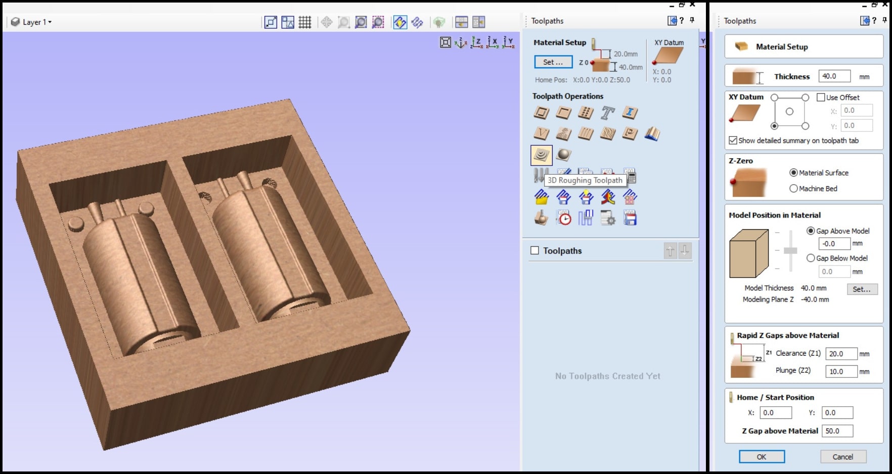The image size is (892, 474).
Task: Open the Texturing toolpath icon
Action: pyautogui.click(x=607, y=134)
